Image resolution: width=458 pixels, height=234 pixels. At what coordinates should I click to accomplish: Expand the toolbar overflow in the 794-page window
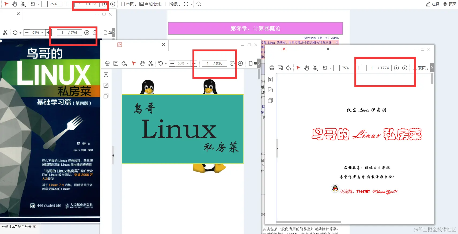(113, 32)
